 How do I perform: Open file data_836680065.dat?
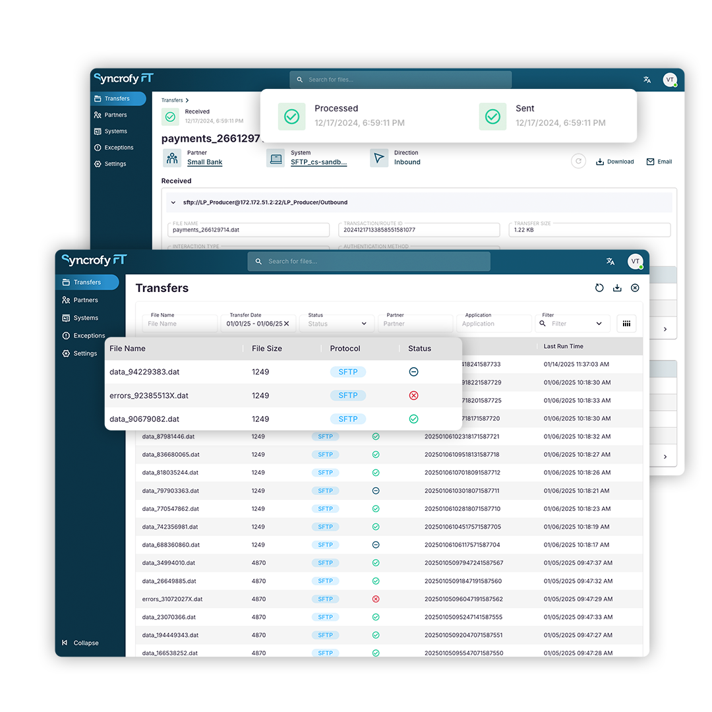[x=171, y=454]
